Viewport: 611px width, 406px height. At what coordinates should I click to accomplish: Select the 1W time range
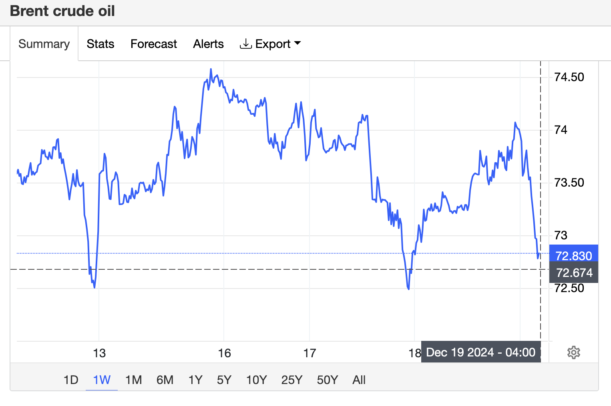tap(102, 380)
